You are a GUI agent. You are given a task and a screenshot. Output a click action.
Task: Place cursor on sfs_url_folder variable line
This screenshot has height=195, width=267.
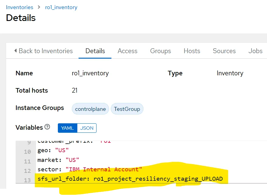point(130,179)
